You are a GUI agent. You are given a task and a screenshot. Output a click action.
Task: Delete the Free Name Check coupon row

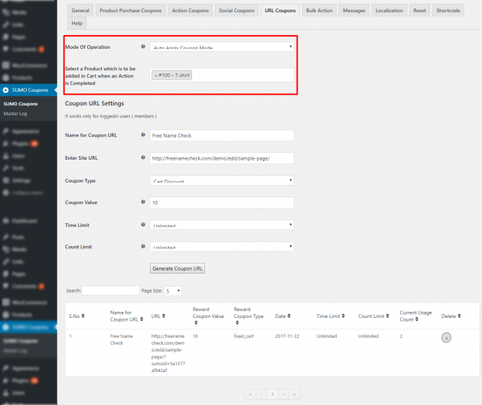(x=446, y=338)
